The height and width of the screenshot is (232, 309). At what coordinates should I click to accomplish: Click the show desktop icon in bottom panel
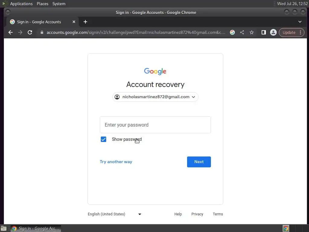click(x=4, y=228)
